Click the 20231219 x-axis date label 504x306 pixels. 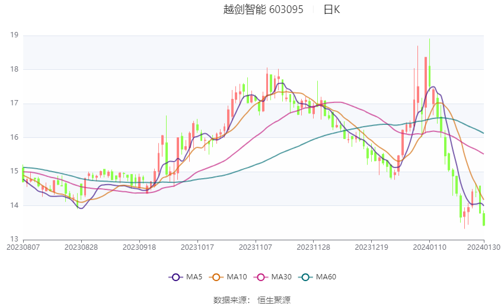372,247
